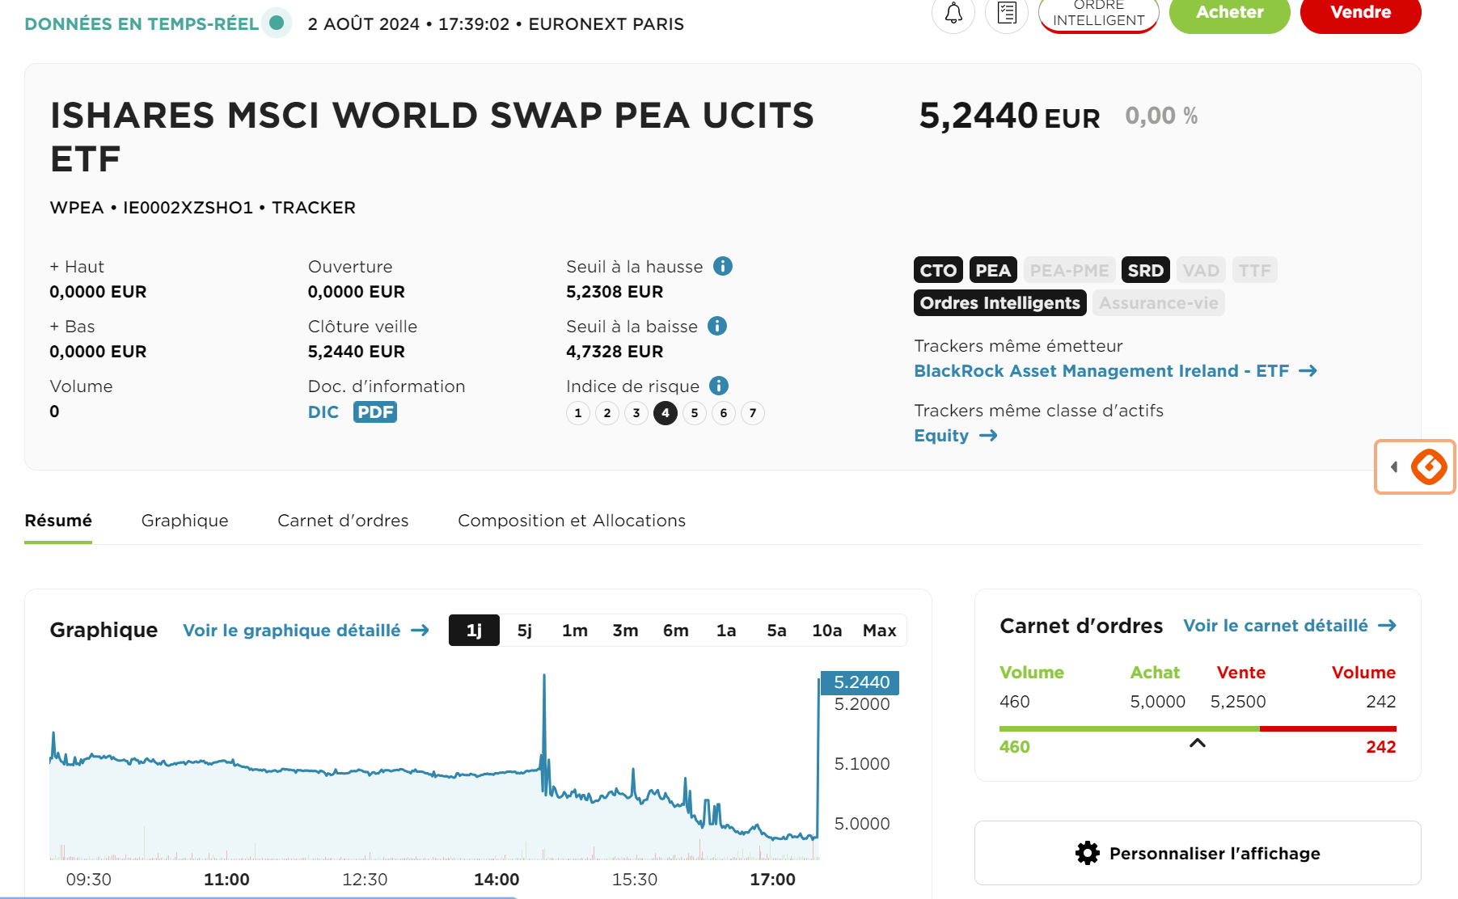Click the ISIN code IE0002XZSHO1 text

[x=188, y=208]
